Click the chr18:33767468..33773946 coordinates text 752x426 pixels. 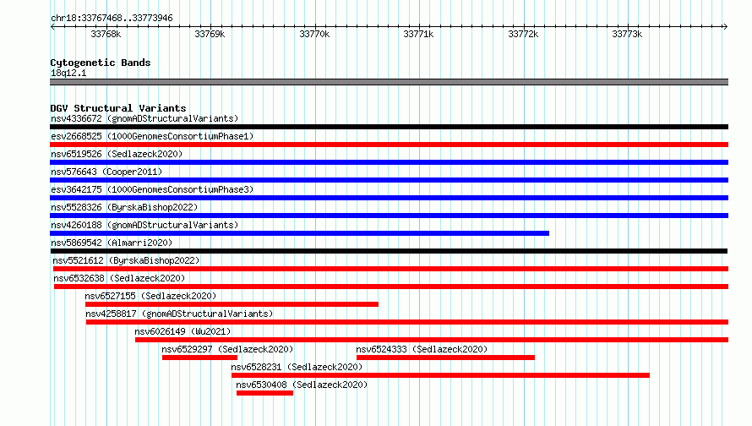point(112,18)
